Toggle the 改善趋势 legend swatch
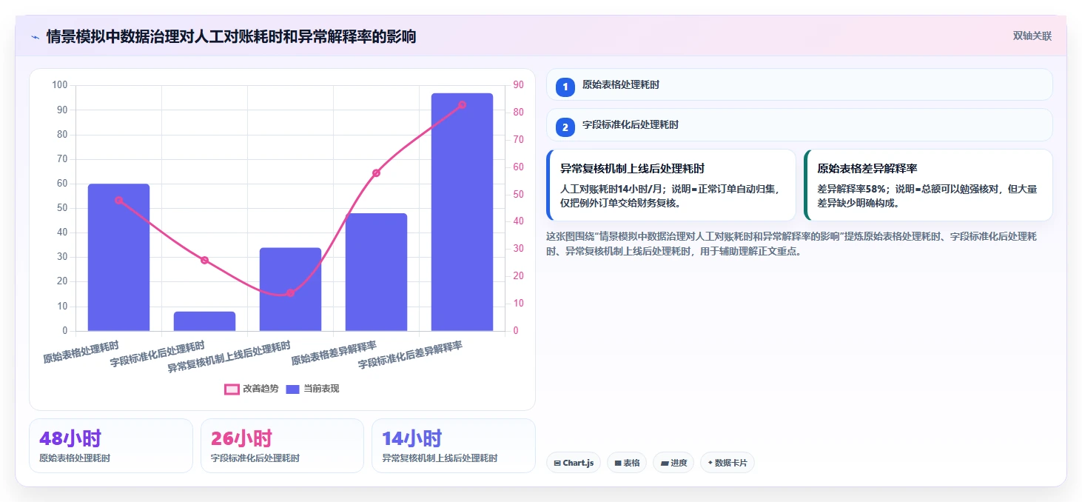Screen dimensions: 1082x502 [232, 389]
